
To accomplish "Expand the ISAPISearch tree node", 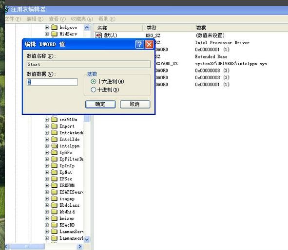I will 47,192.
